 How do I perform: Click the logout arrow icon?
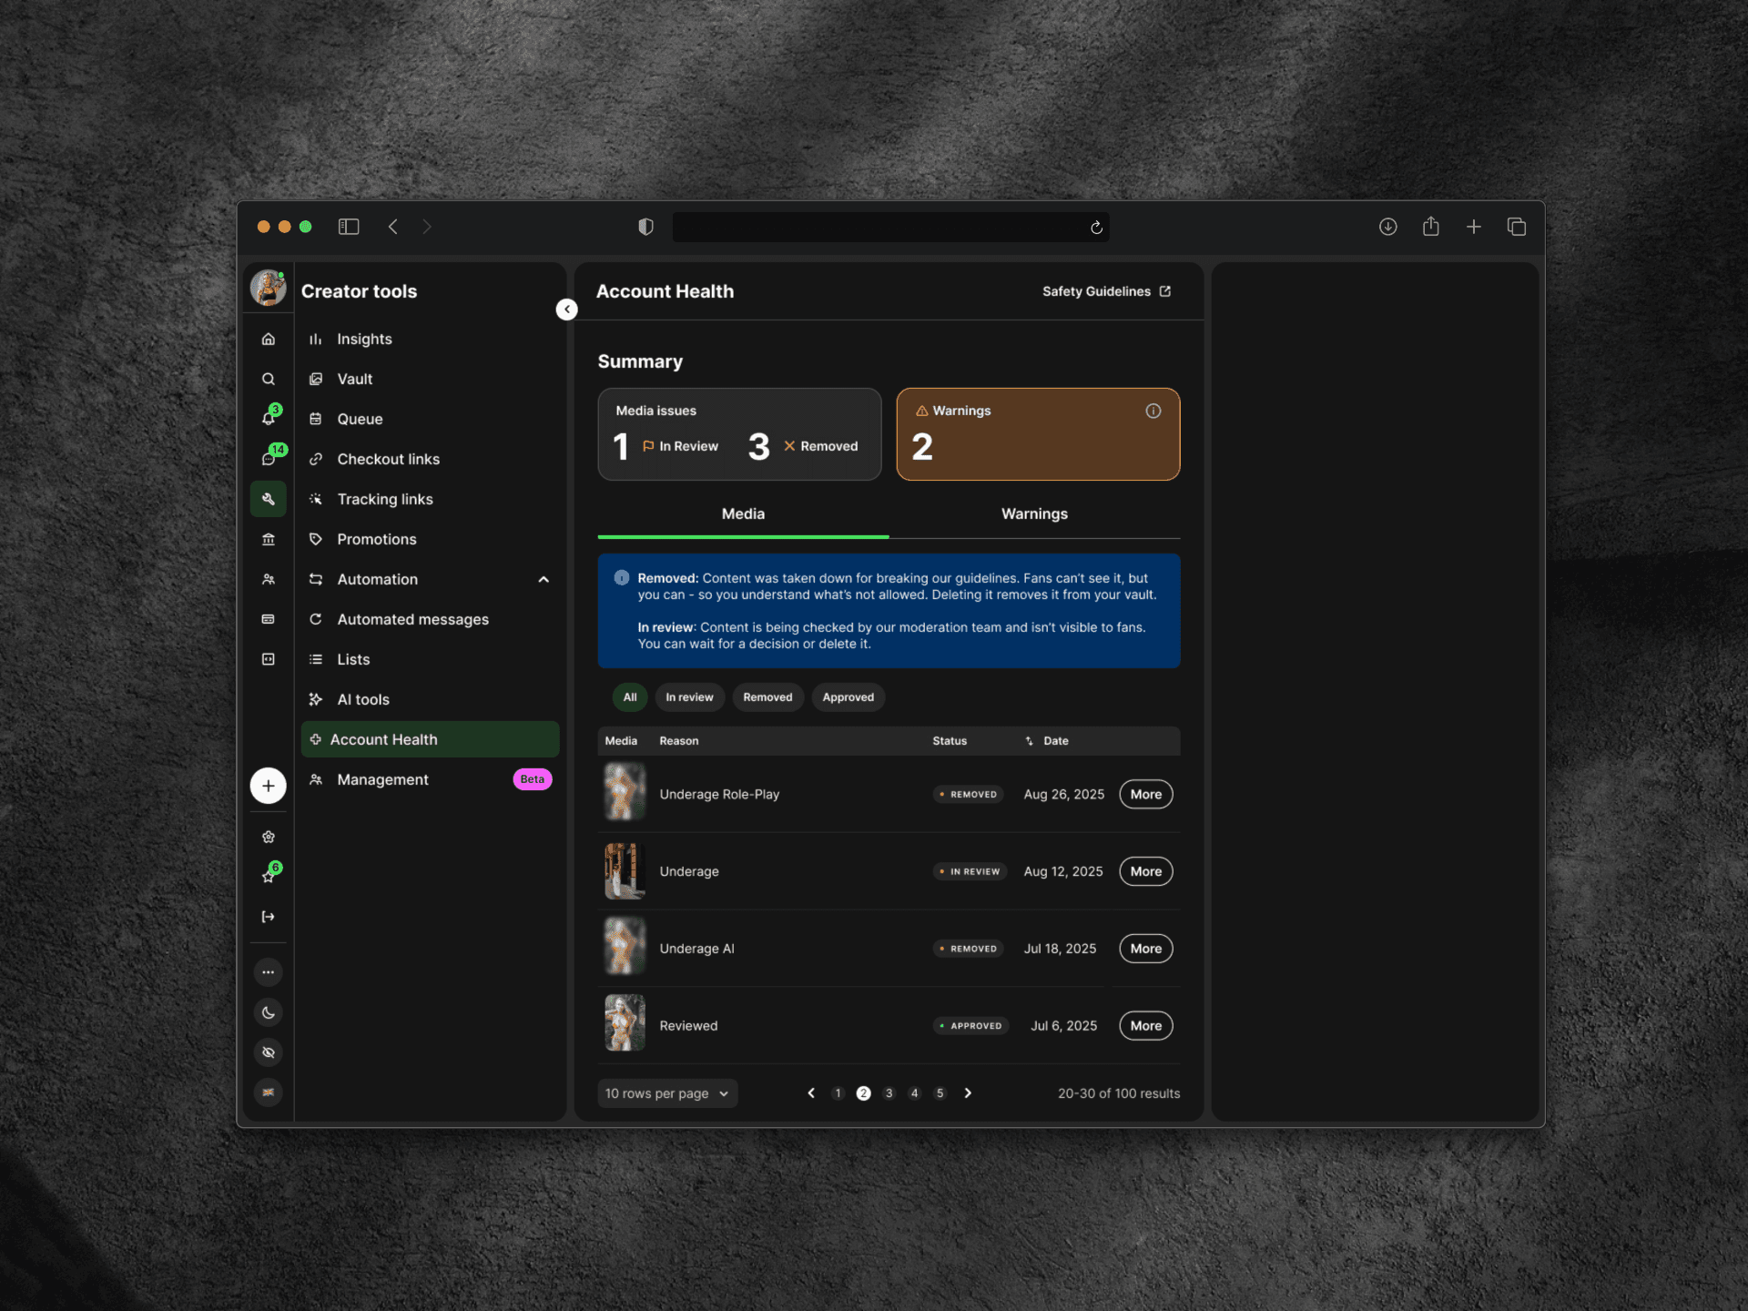pyautogui.click(x=268, y=917)
